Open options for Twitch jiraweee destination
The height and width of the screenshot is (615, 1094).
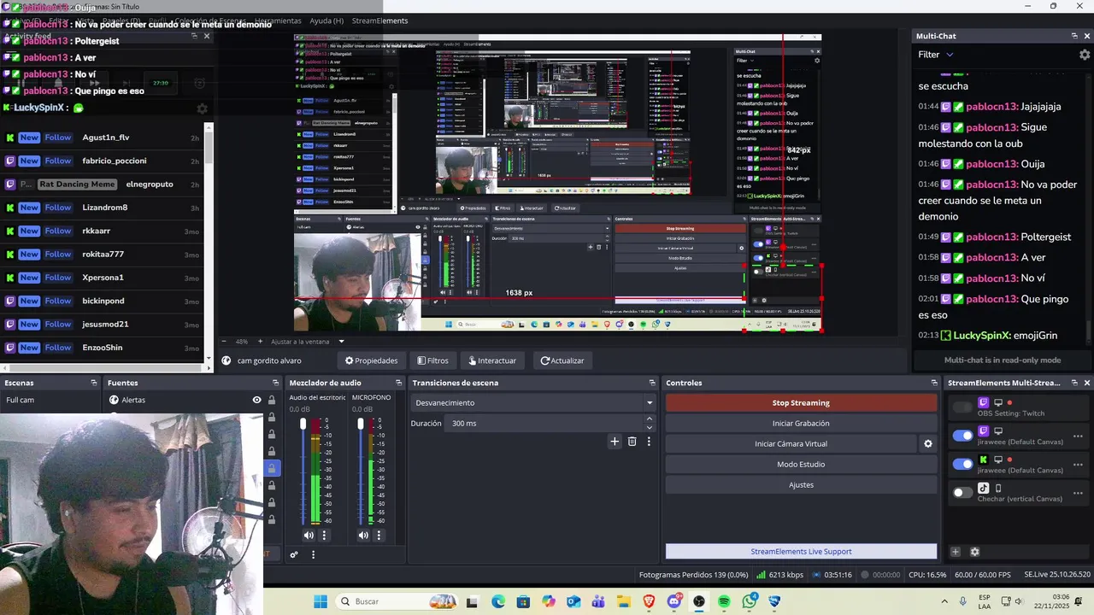[x=1078, y=436]
